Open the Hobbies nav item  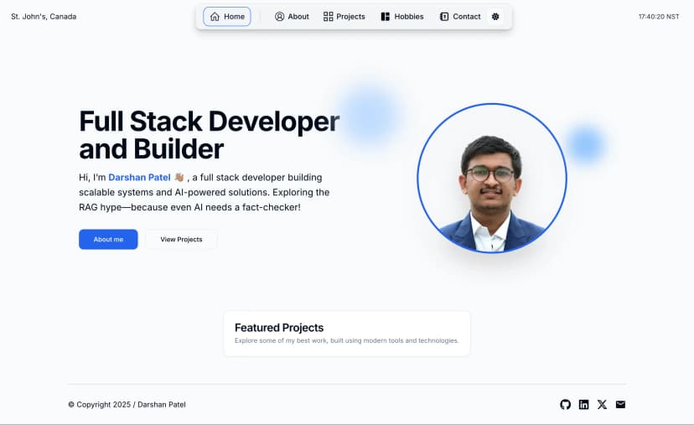(402, 17)
